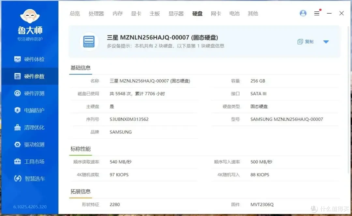Click the capacity value 256 GB

(258, 81)
